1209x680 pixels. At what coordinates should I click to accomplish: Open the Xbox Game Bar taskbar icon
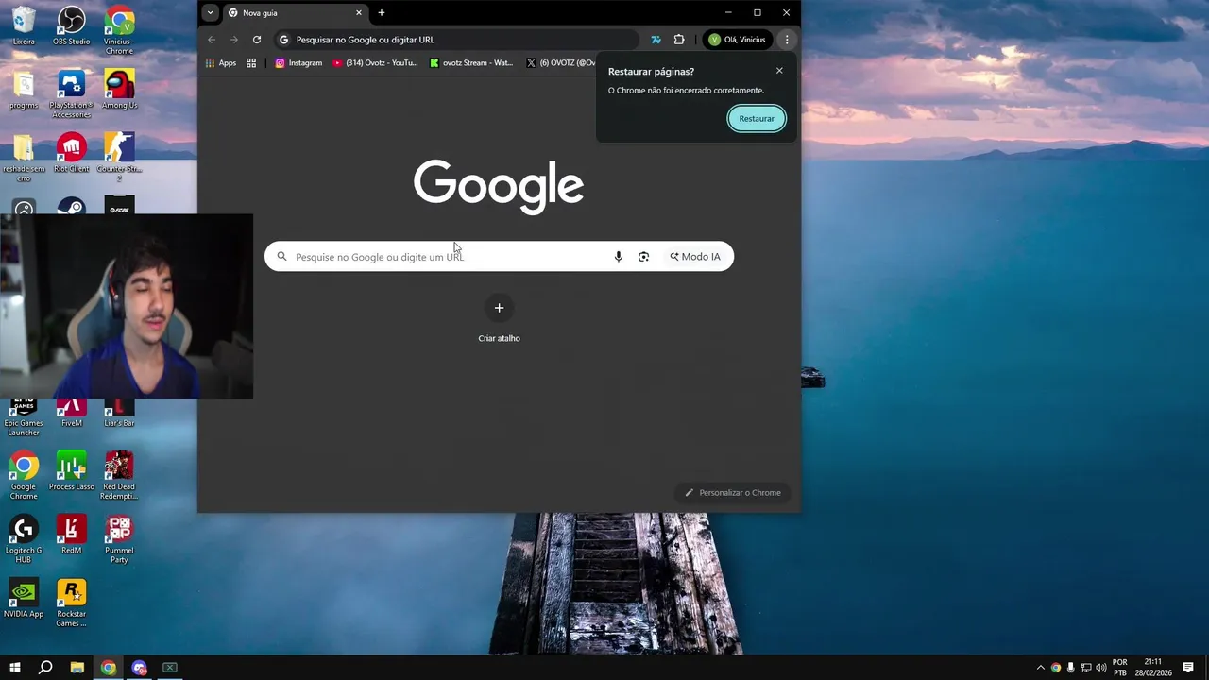[170, 668]
